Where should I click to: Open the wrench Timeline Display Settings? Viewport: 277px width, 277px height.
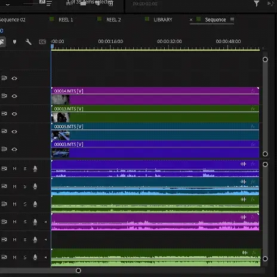(x=28, y=42)
